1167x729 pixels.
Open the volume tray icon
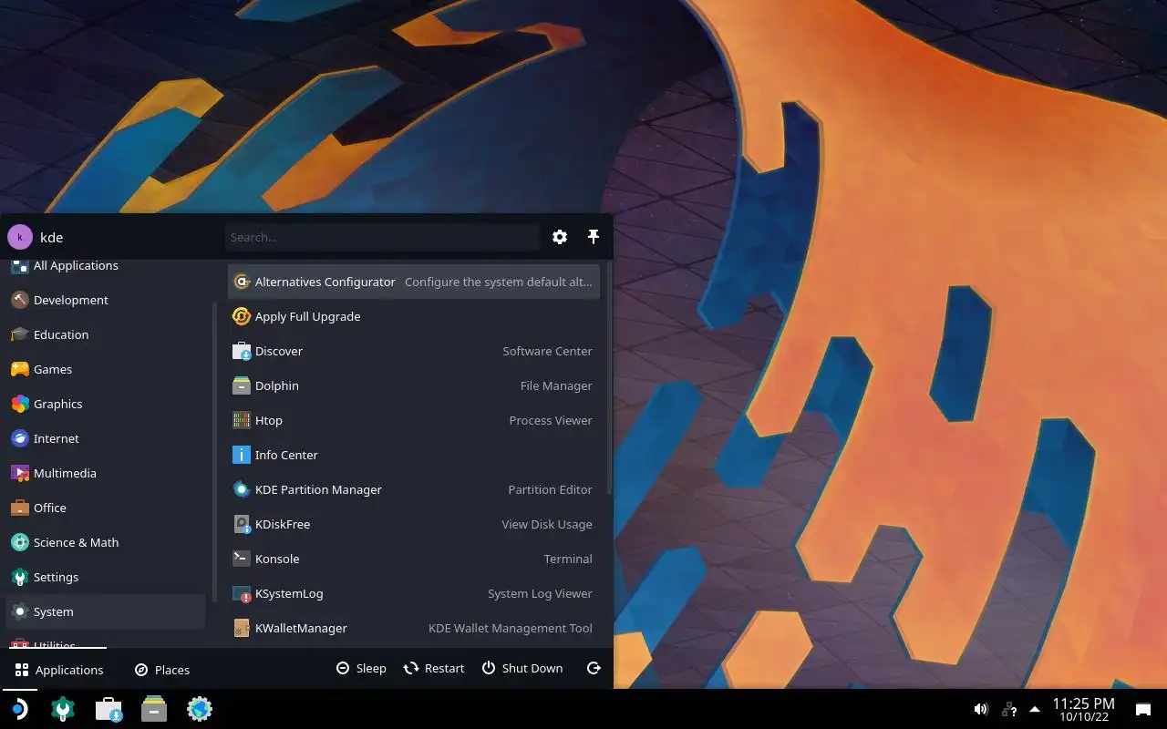coord(981,709)
